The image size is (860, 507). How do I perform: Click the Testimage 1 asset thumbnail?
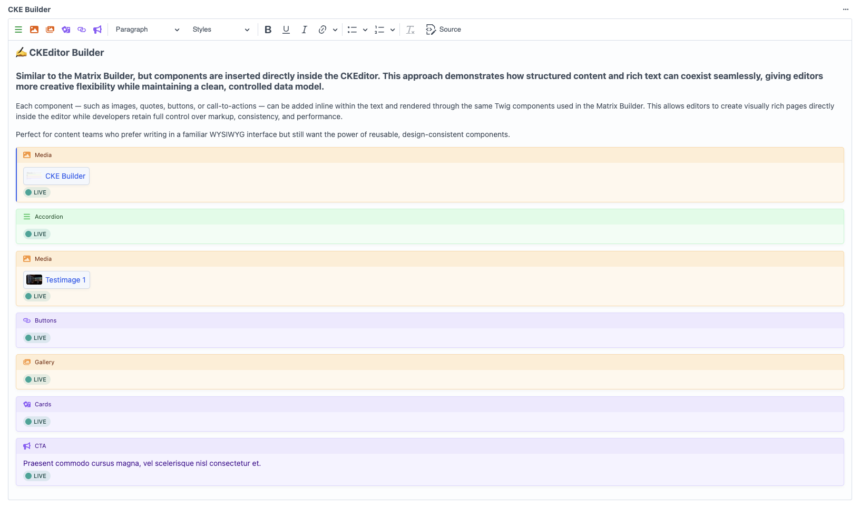pos(34,280)
